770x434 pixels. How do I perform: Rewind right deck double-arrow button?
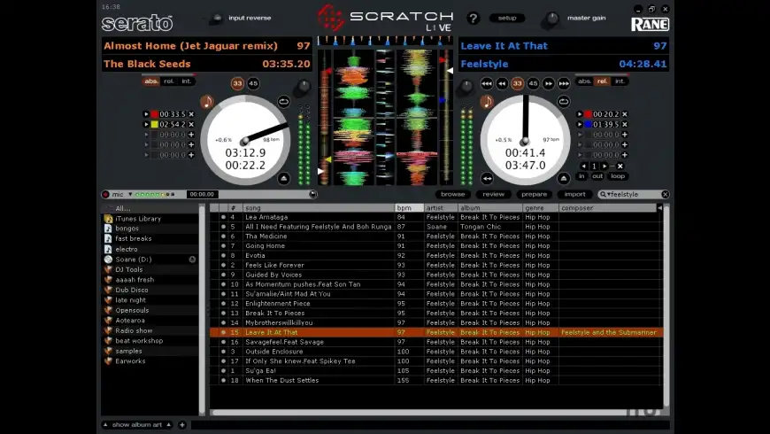pos(502,83)
